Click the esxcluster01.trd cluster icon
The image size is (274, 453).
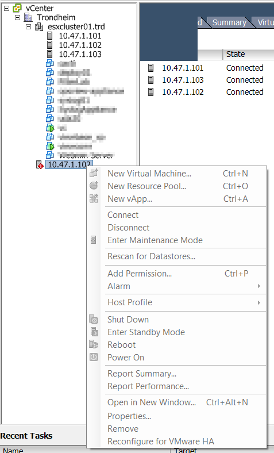click(x=39, y=27)
